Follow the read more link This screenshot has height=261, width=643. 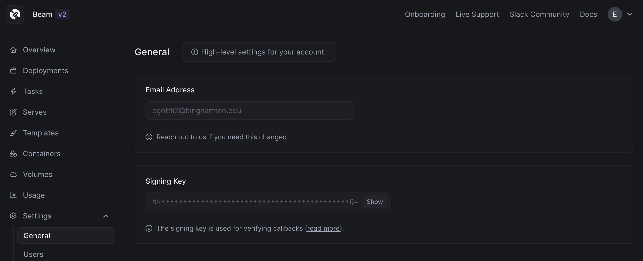324,228
